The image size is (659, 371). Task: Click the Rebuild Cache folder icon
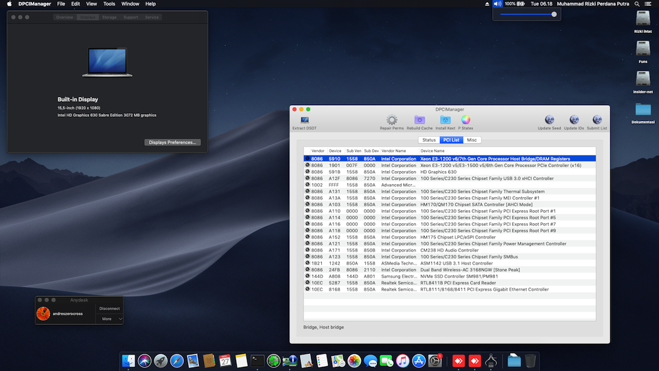point(419,120)
